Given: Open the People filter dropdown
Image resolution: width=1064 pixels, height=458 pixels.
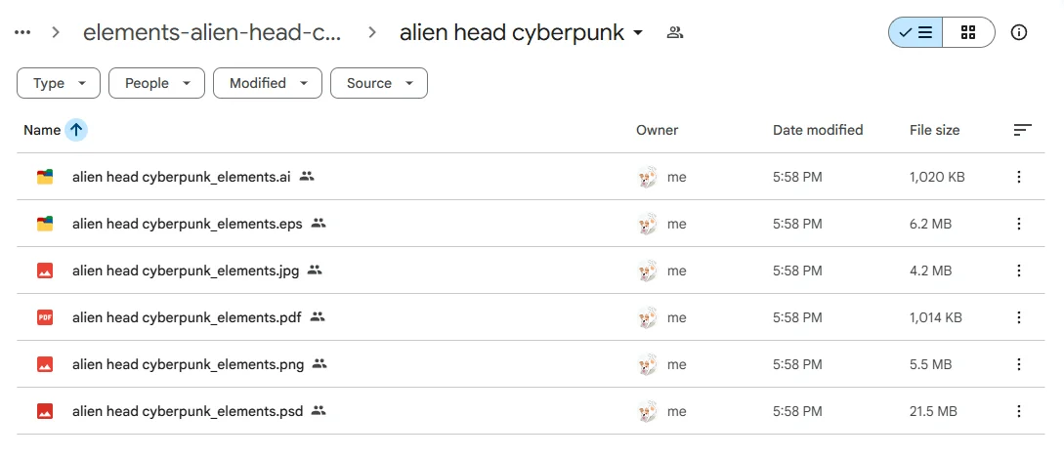Looking at the screenshot, I should [156, 83].
